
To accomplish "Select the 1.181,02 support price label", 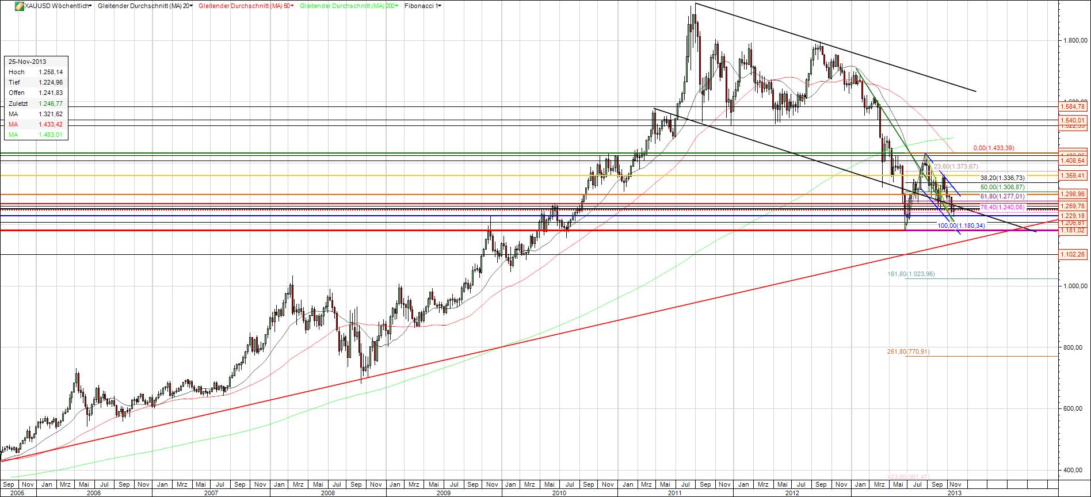I will point(1073,231).
